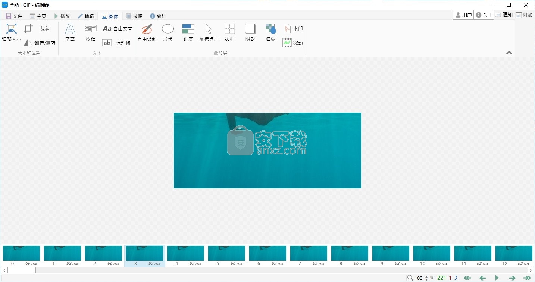The height and width of the screenshot is (282, 535).
Task: Click the frame list scrollbar thumb
Action: click(x=21, y=270)
